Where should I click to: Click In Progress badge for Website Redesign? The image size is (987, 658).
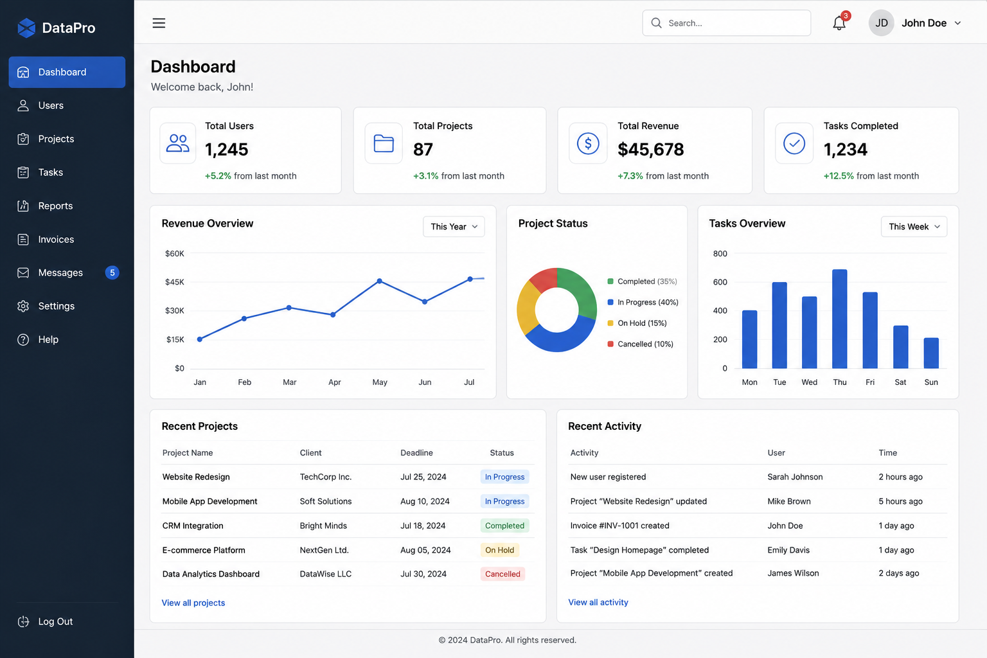click(x=504, y=477)
